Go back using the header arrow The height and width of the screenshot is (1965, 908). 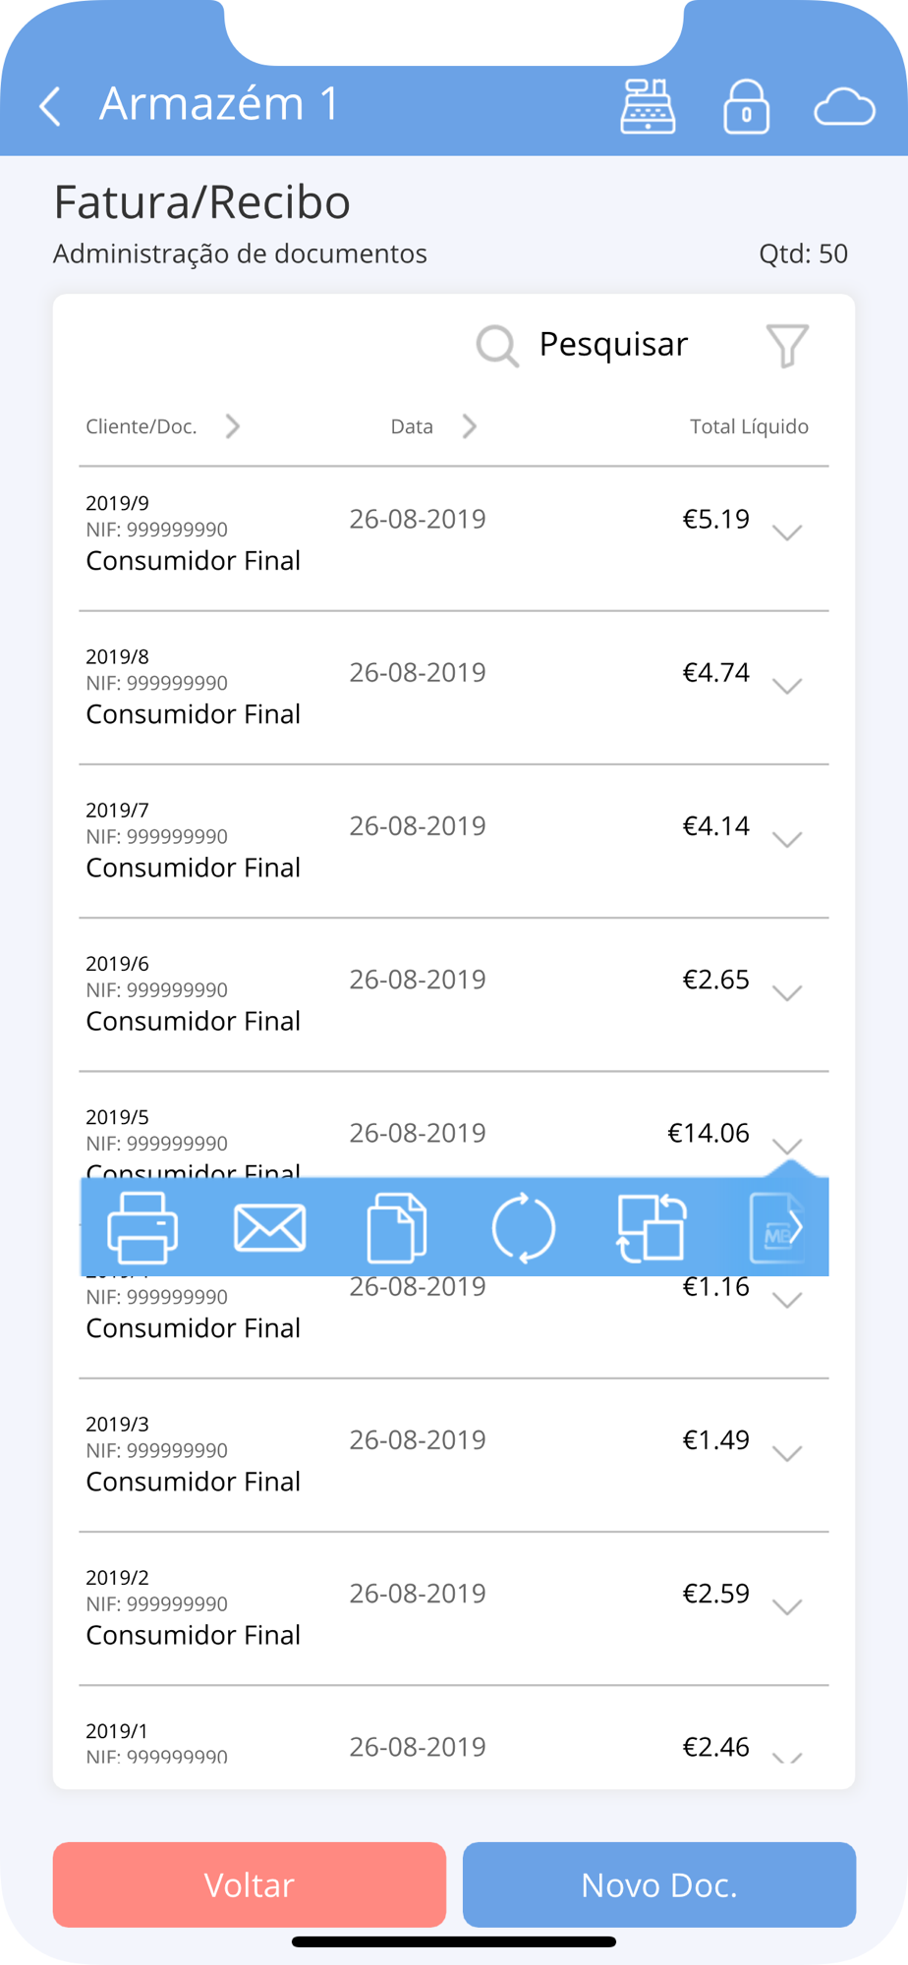50,105
